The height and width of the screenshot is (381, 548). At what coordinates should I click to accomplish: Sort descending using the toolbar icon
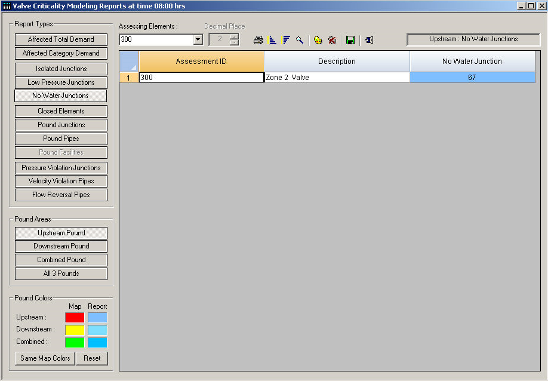pyautogui.click(x=286, y=40)
